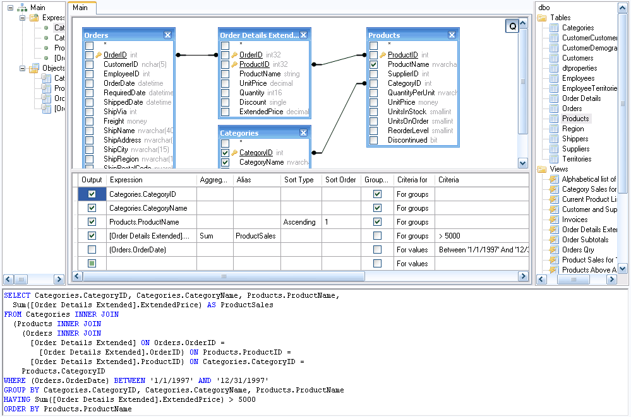Click the Invoices view icon
Screen dimensions: 631x417
pyautogui.click(x=554, y=220)
